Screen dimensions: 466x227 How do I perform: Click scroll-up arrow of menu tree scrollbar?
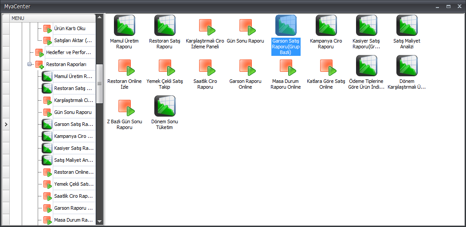pos(100,17)
